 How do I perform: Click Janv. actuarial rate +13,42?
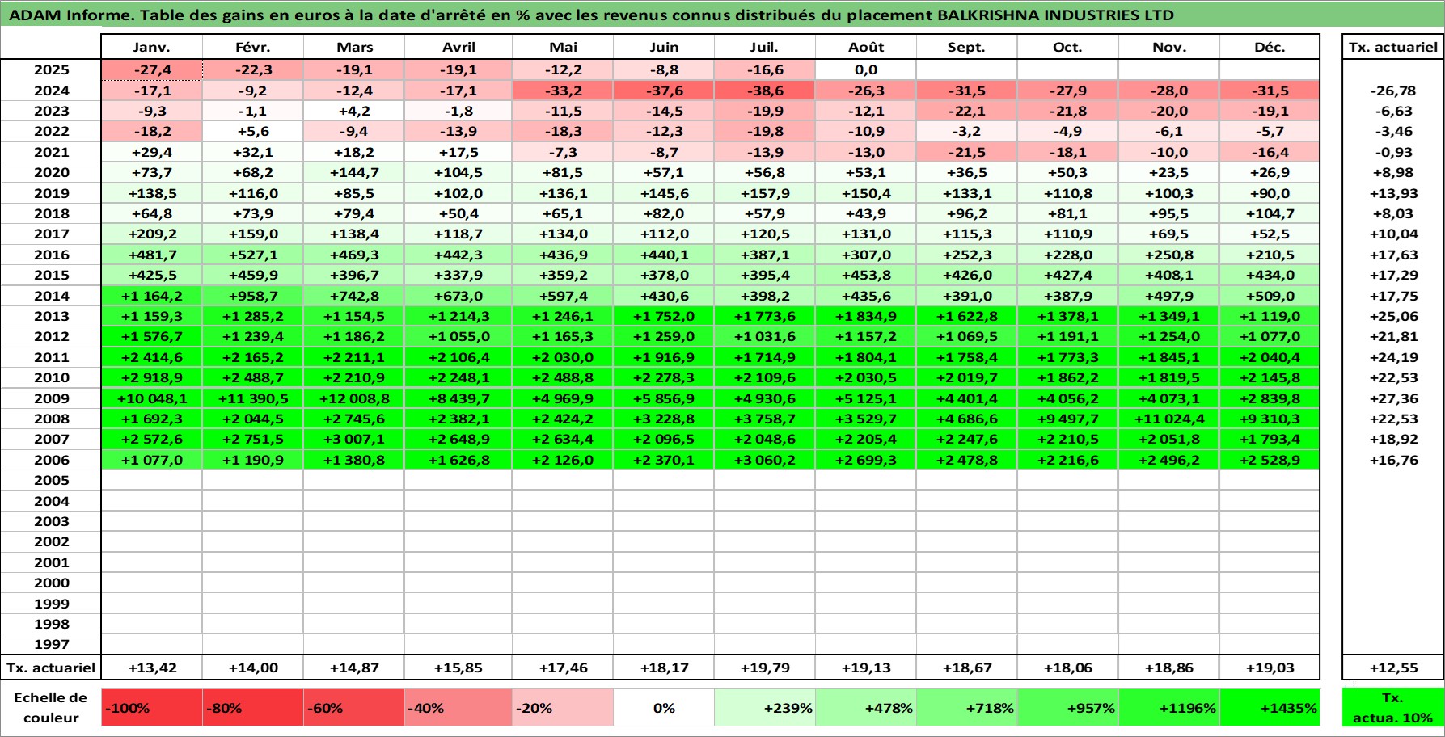(151, 668)
